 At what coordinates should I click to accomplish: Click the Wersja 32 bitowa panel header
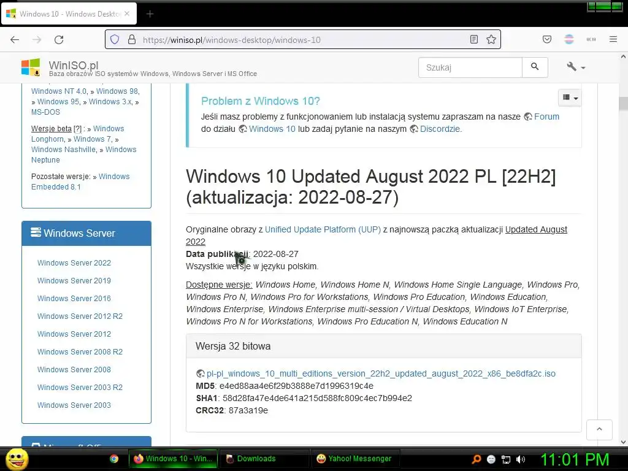coord(384,346)
